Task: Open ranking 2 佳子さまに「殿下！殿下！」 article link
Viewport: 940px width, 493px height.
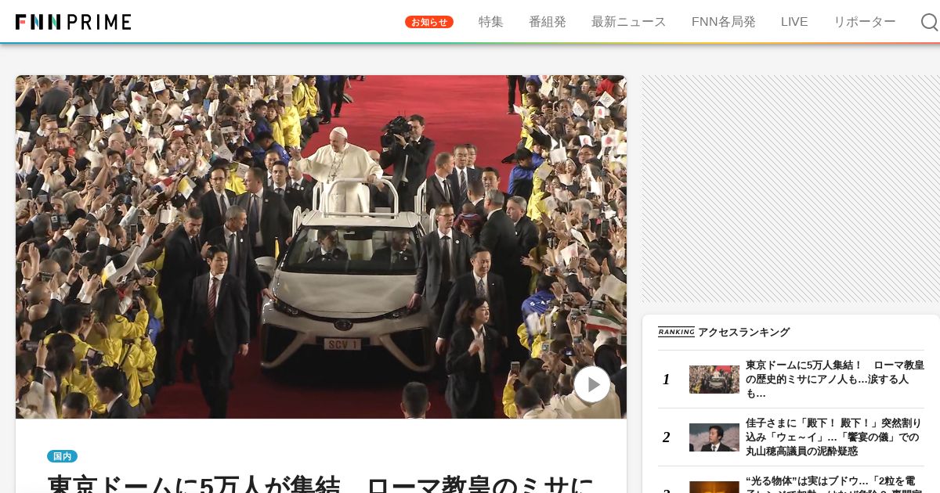Action: (835, 437)
